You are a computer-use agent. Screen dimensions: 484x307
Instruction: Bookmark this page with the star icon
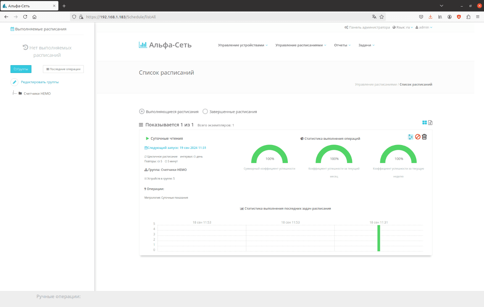point(382,17)
